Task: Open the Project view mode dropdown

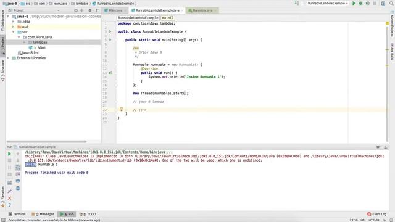Action: [x=59, y=10]
